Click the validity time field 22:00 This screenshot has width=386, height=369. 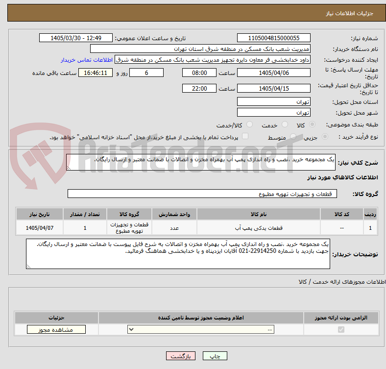pyautogui.click(x=199, y=88)
